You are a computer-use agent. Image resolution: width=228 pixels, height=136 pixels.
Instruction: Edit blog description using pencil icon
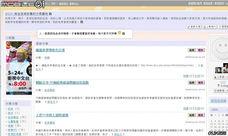tap(82, 22)
